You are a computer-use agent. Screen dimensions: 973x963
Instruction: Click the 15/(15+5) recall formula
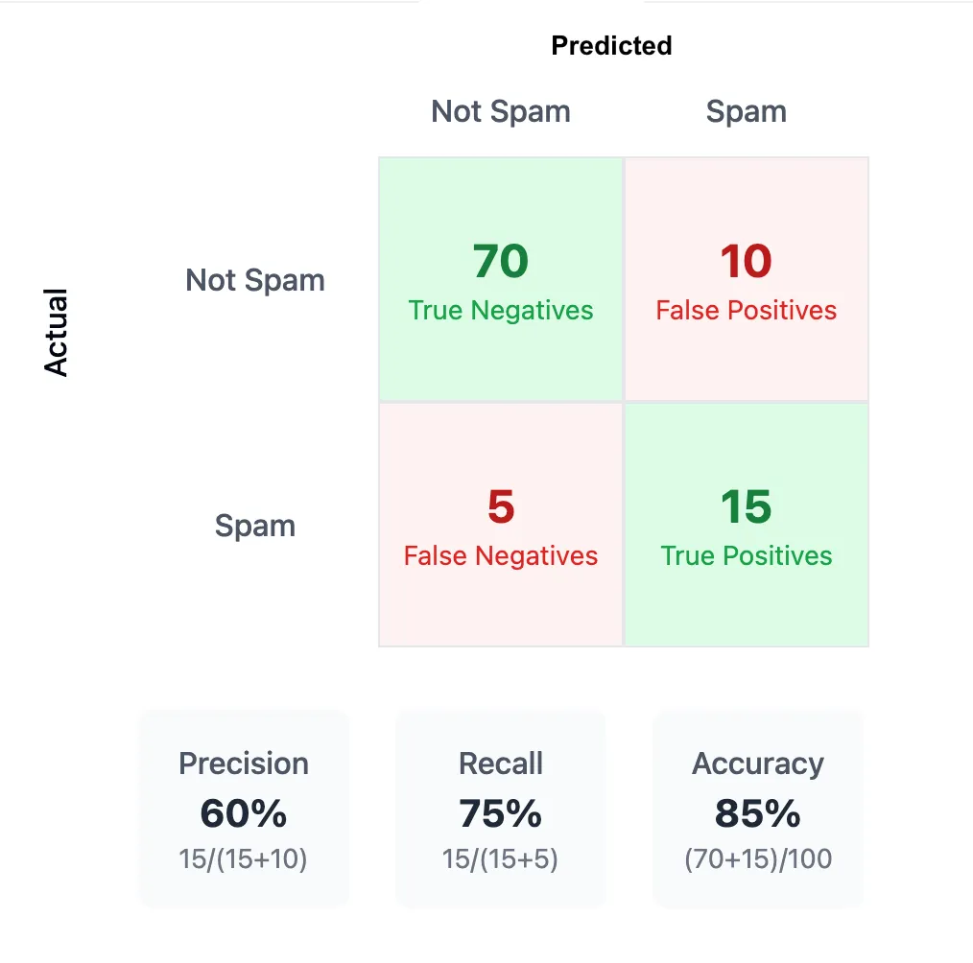click(501, 859)
